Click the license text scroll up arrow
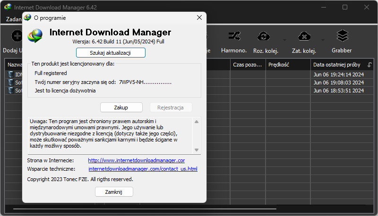The width and height of the screenshot is (378, 216). 197,122
